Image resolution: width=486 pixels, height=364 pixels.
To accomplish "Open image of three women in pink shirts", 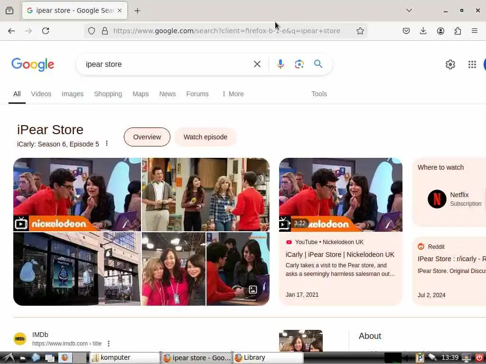I will tap(174, 269).
